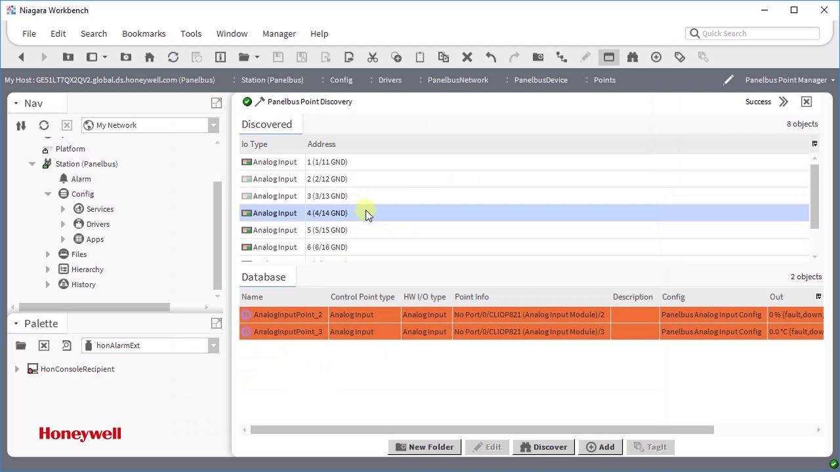Collapse the Palette side panel header
The image size is (840, 472).
point(16,323)
